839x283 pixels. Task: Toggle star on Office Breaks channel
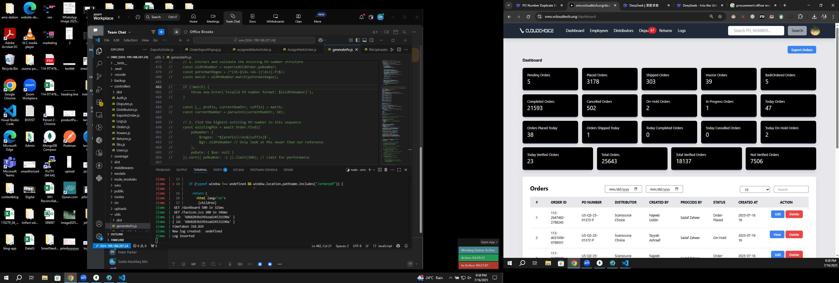186,32
